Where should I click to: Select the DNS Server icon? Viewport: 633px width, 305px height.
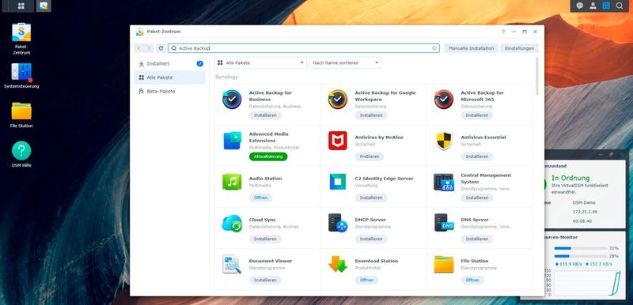pyautogui.click(x=444, y=223)
